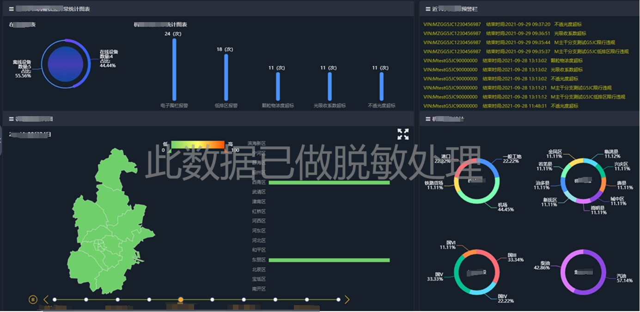640x312 pixels.
Task: Click the timeline next arrow
Action: pos(347,300)
